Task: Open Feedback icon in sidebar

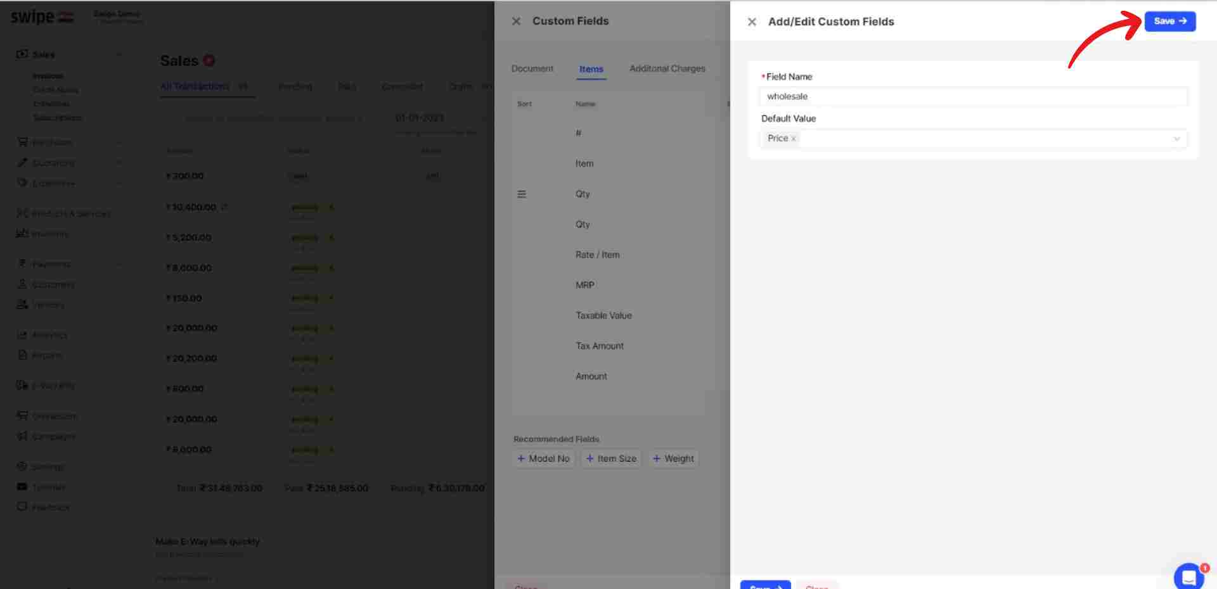Action: pyautogui.click(x=22, y=507)
